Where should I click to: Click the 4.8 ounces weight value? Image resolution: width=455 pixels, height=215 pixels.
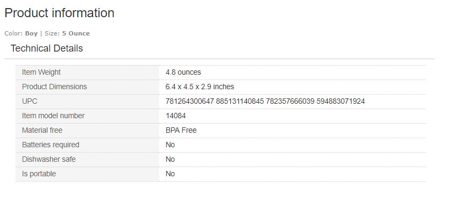[x=183, y=72]
